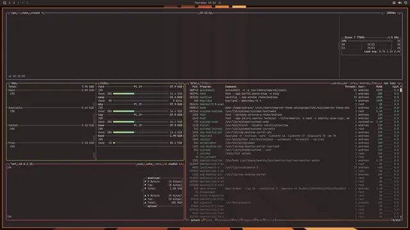The image size is (410, 230).
Task: Select the systemd-oomd process row
Action: (293, 122)
